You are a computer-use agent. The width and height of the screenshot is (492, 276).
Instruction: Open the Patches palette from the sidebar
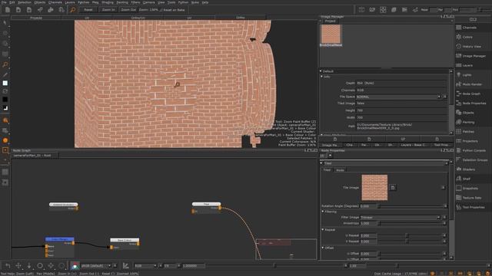click(468, 131)
